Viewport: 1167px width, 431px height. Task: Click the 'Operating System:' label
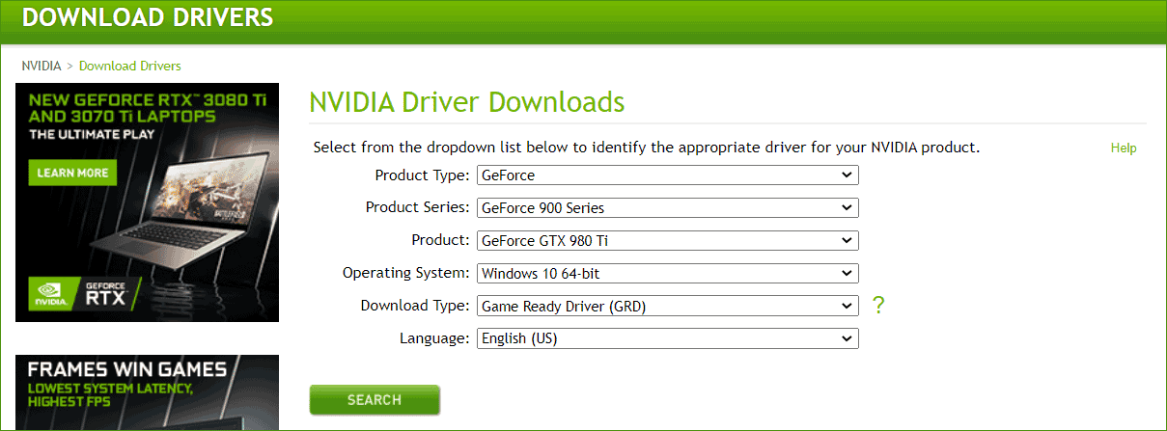point(406,274)
